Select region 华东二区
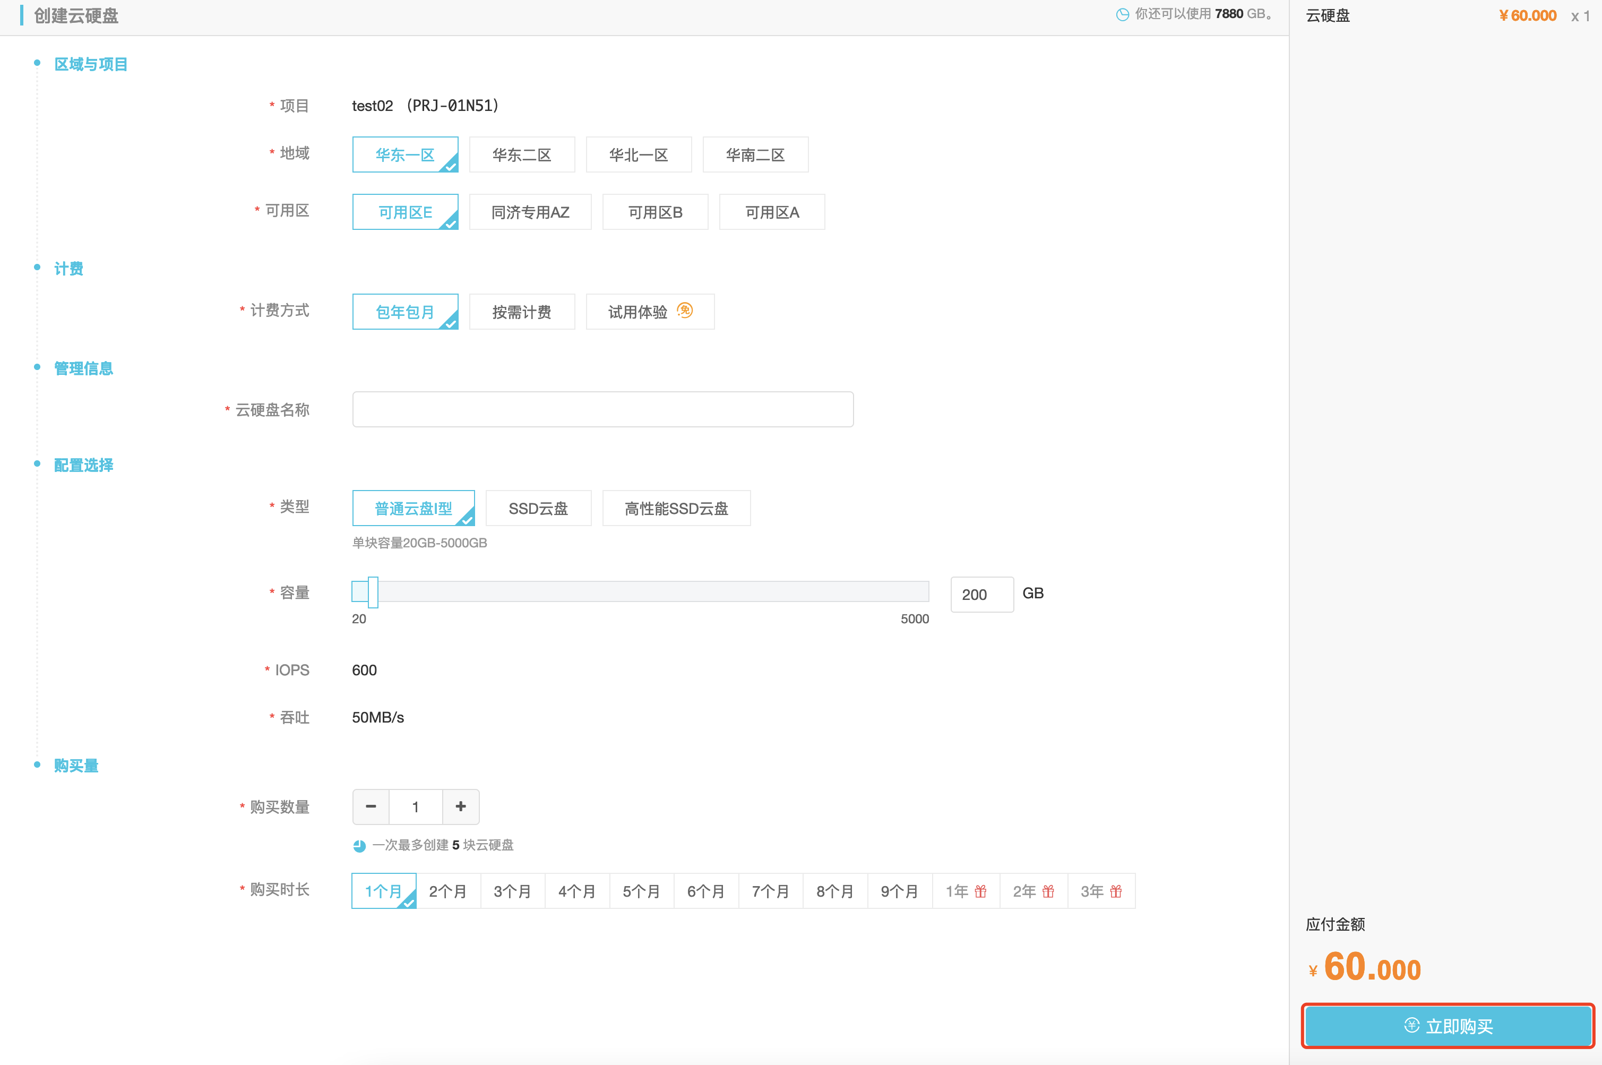This screenshot has height=1065, width=1602. 522,155
